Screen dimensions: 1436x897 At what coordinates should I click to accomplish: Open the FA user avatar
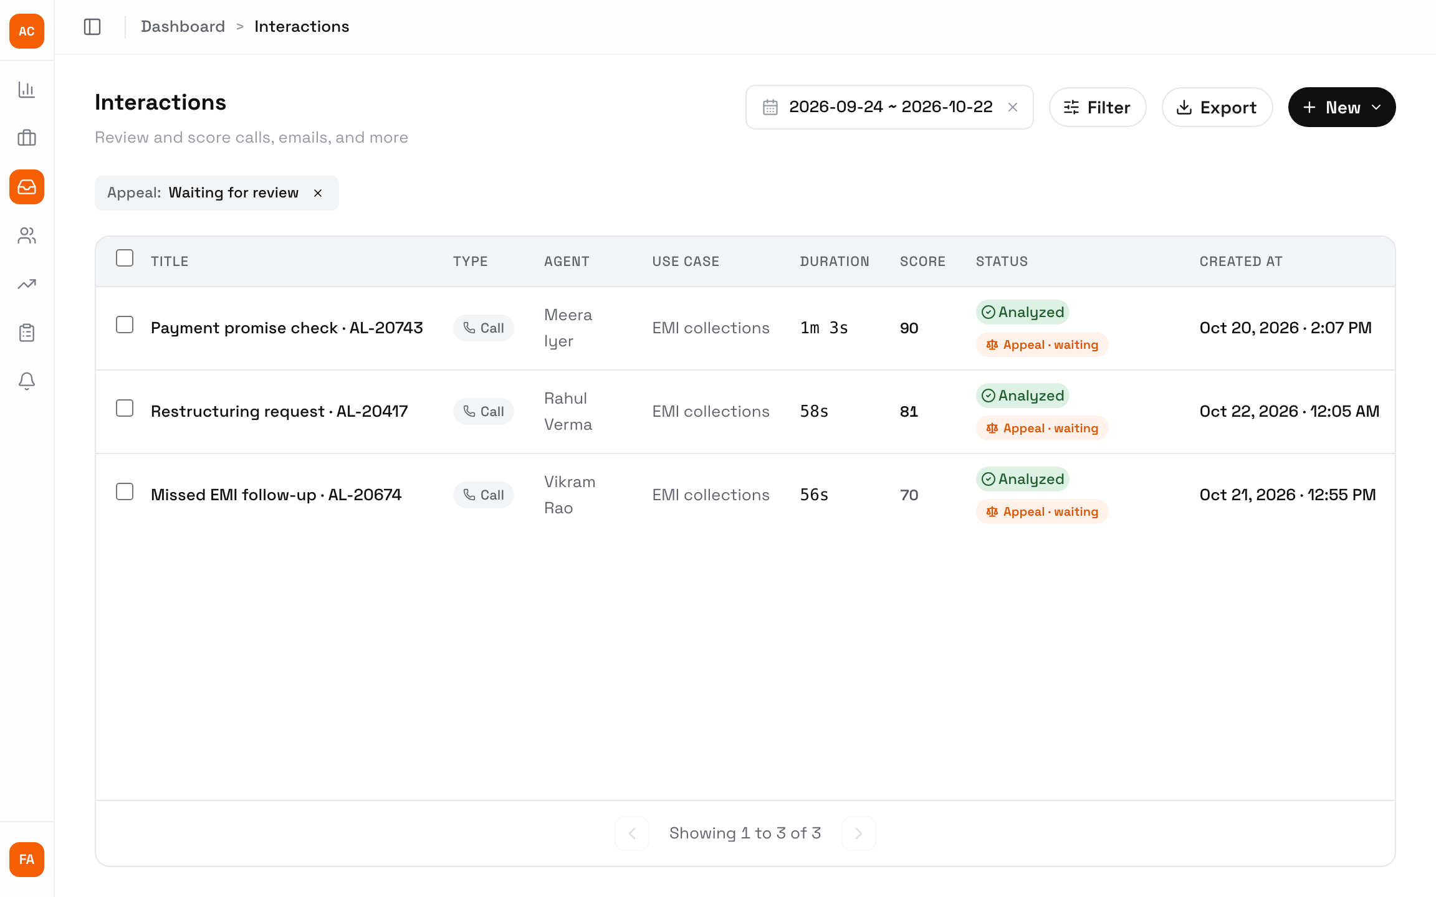27,860
